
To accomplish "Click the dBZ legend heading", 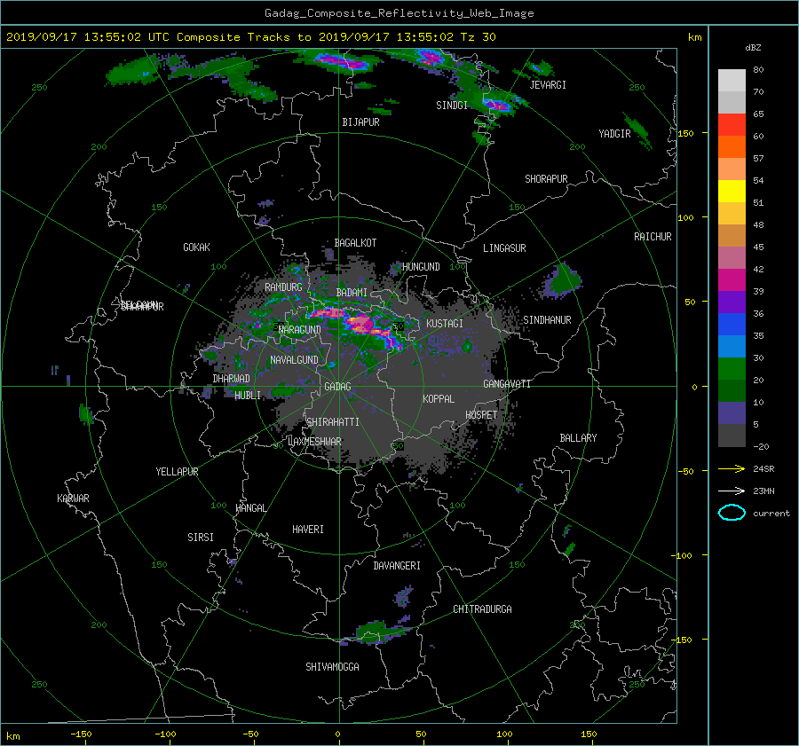I will (753, 47).
